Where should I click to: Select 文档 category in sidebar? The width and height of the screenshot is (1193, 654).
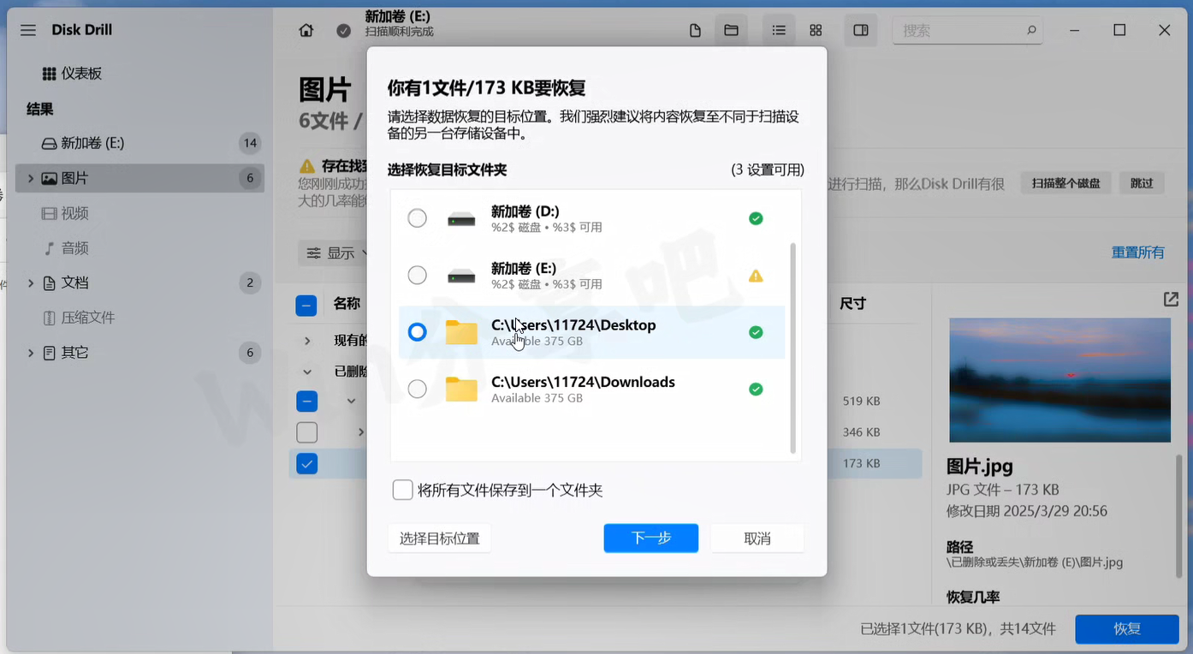pyautogui.click(x=139, y=282)
